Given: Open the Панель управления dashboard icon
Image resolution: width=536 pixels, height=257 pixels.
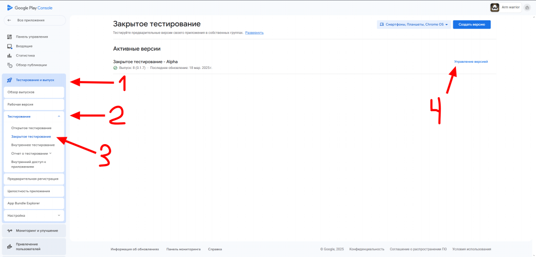Looking at the screenshot, I should pos(9,37).
